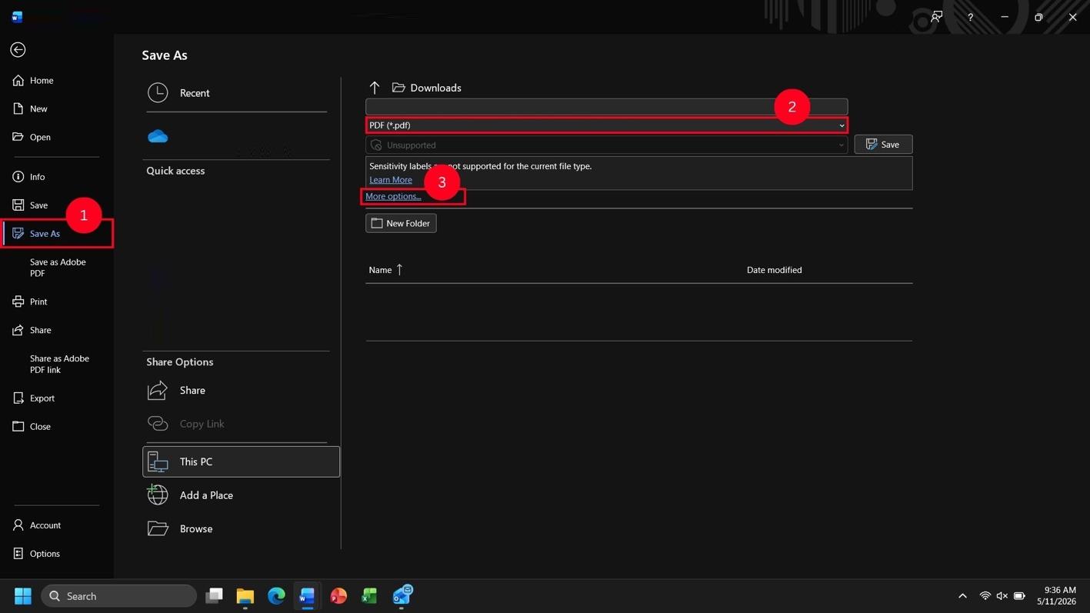Open the Learn More link
The image size is (1090, 613).
point(391,180)
